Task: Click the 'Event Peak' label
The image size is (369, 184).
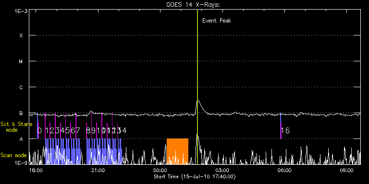Action: [217, 21]
